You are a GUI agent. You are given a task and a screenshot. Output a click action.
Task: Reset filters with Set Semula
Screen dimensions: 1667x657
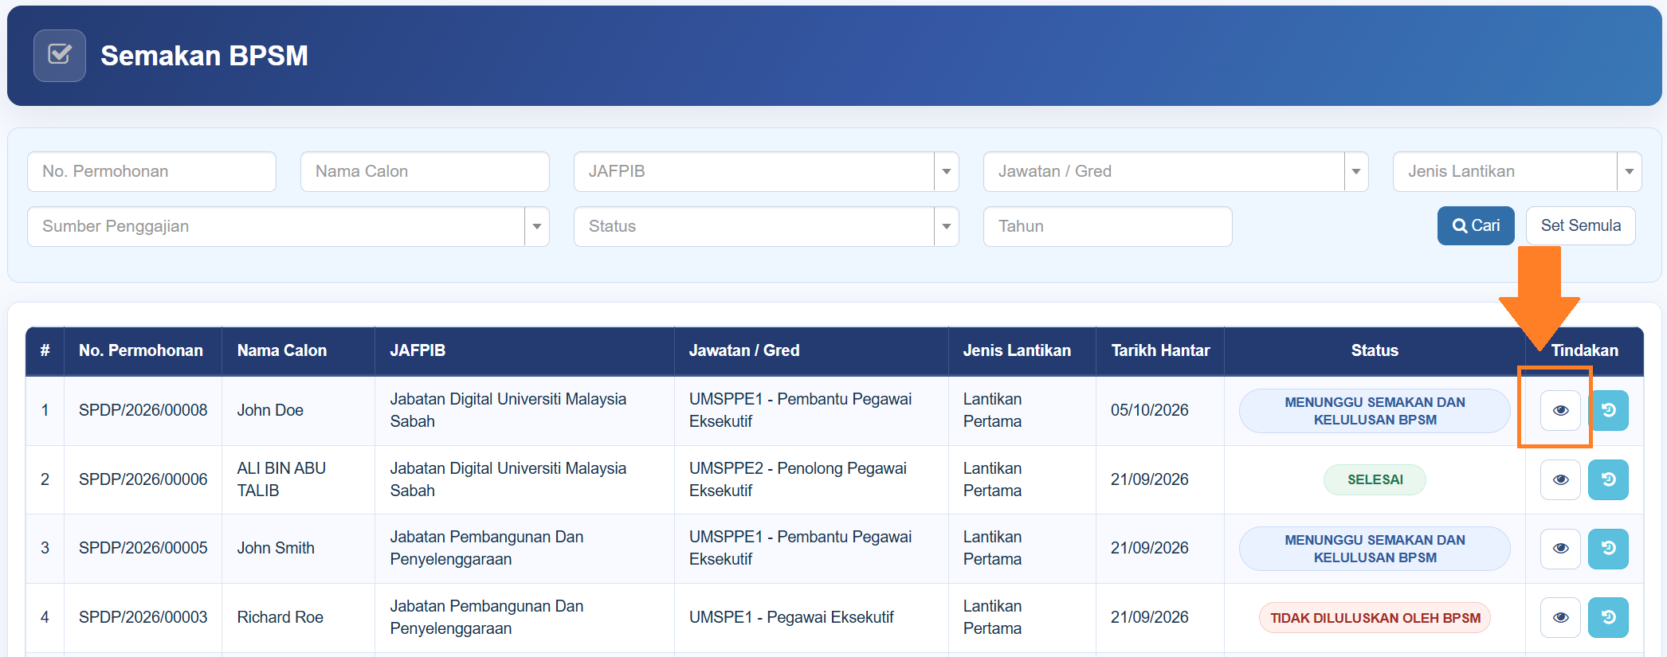1581,225
